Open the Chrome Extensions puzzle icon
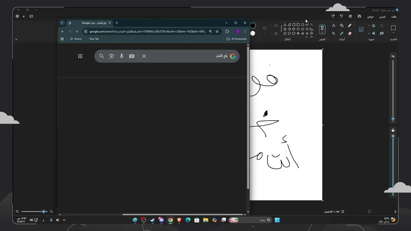Viewport: 411px width, 231px height. tap(227, 31)
